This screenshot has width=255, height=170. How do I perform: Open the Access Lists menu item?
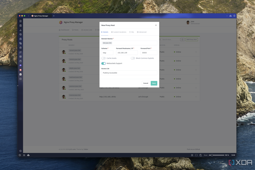[87, 30]
